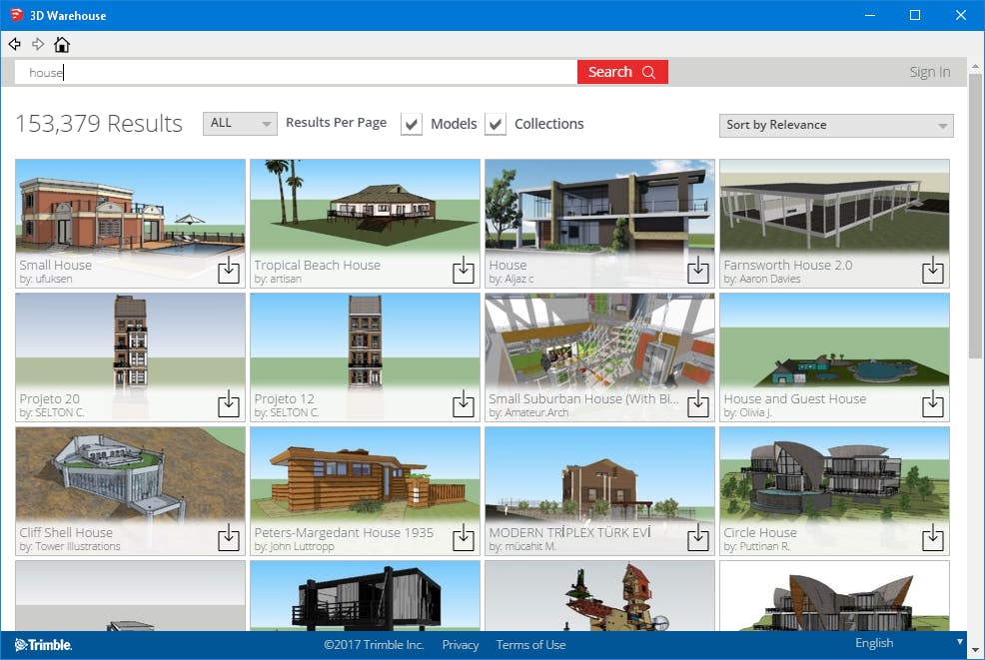Viewport: 985px width, 660px height.
Task: Click author name Tower Illustrations
Action: click(x=77, y=546)
